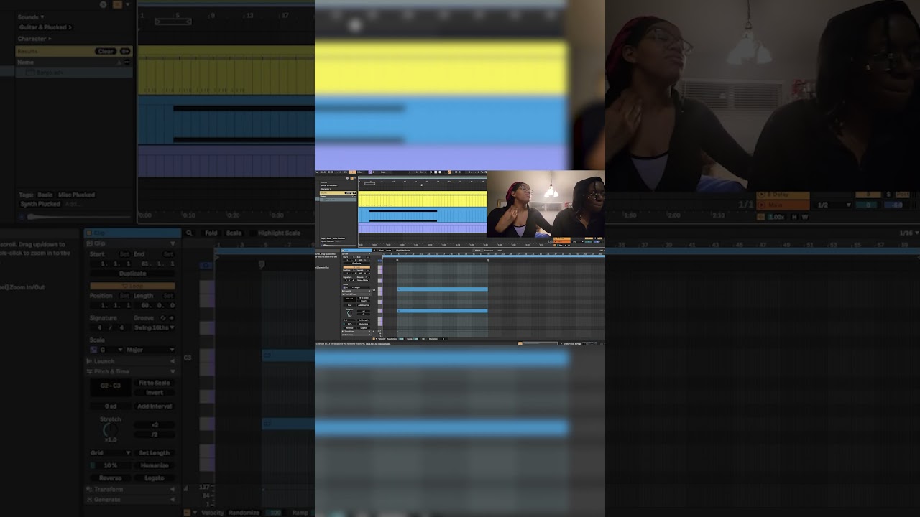Click Misc Plucked tag in enlarged browser

pos(76,195)
